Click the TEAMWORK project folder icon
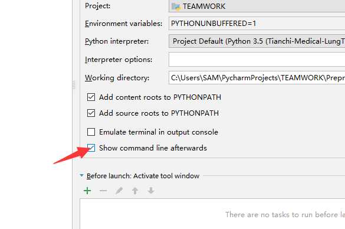This screenshot has height=229, width=345. (x=176, y=6)
